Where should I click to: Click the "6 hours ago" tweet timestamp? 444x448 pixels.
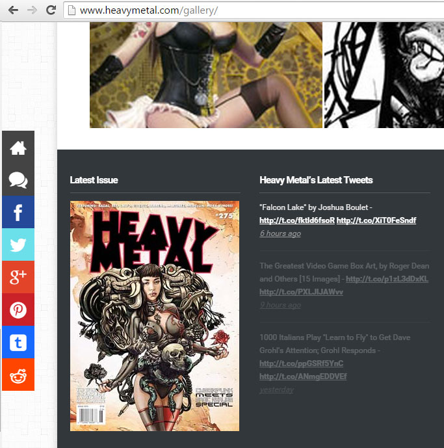point(280,233)
